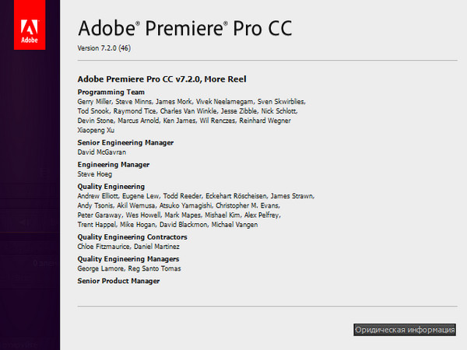Click the Quality Engineering Contractors heading
The height and width of the screenshot is (350, 467).
(x=132, y=237)
